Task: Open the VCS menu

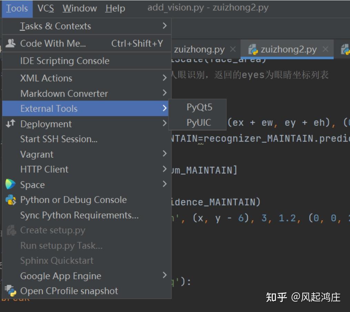Action: (46, 8)
